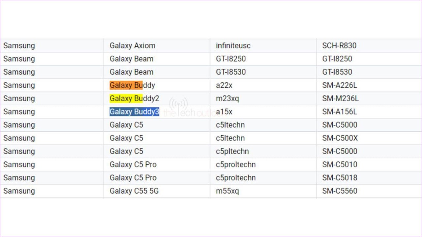Select the a22x codename cell
The height and width of the screenshot is (237, 422).
(224, 85)
